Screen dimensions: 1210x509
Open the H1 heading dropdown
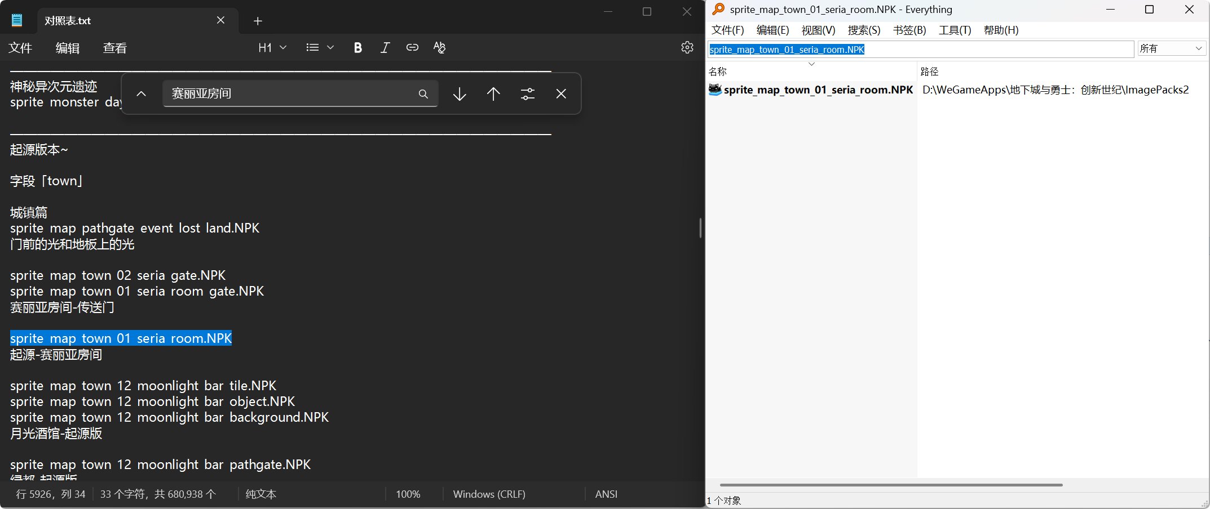[x=272, y=48]
